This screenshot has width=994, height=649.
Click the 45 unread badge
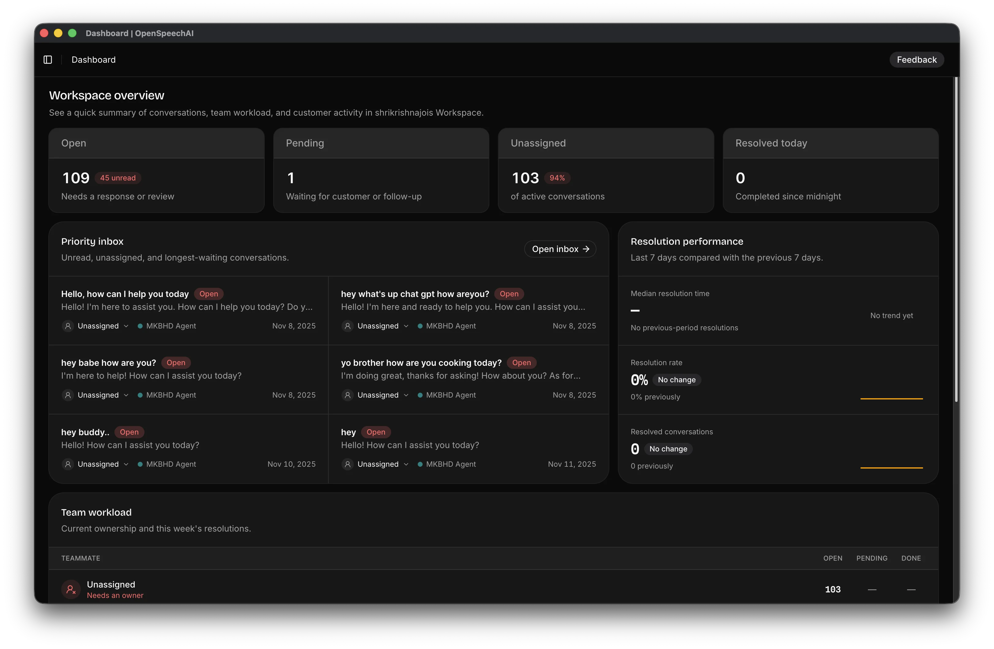tap(118, 178)
